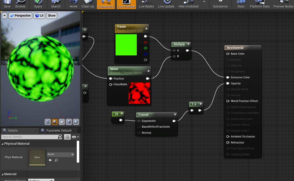Toggle the Connectors toolbar option

click(x=106, y=4)
